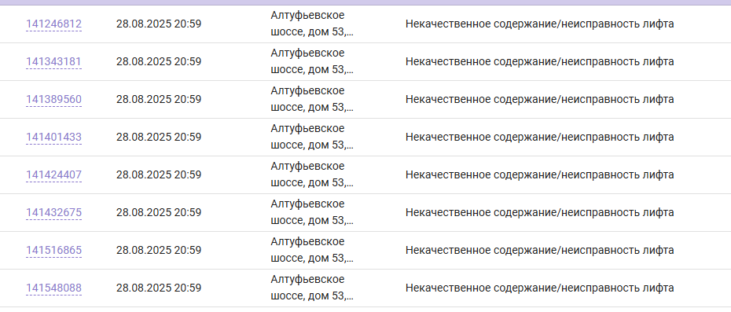Select request link 141516865

coord(53,251)
